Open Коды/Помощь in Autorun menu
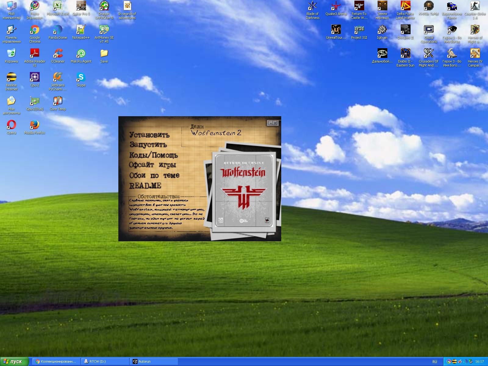Image resolution: width=488 pixels, height=366 pixels. pyautogui.click(x=153, y=155)
